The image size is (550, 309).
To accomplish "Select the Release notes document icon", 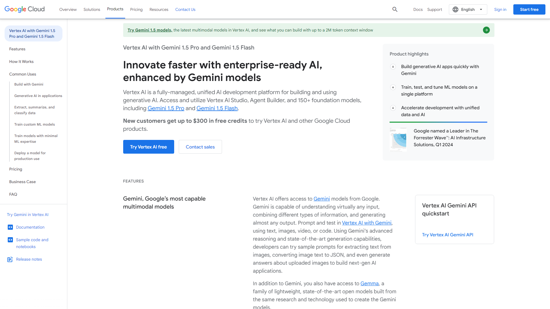I will click(10, 259).
